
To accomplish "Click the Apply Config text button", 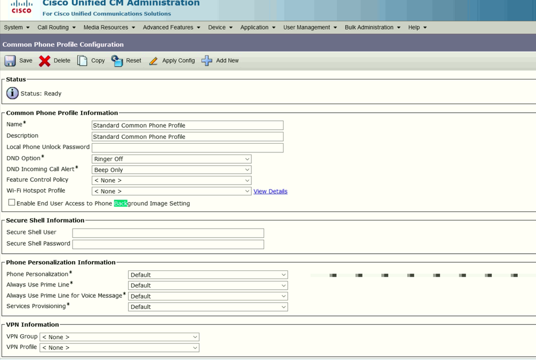I will (178, 61).
